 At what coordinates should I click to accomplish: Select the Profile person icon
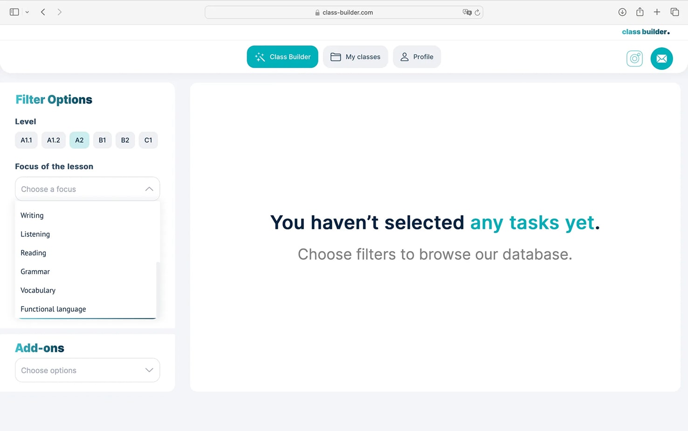pos(404,56)
